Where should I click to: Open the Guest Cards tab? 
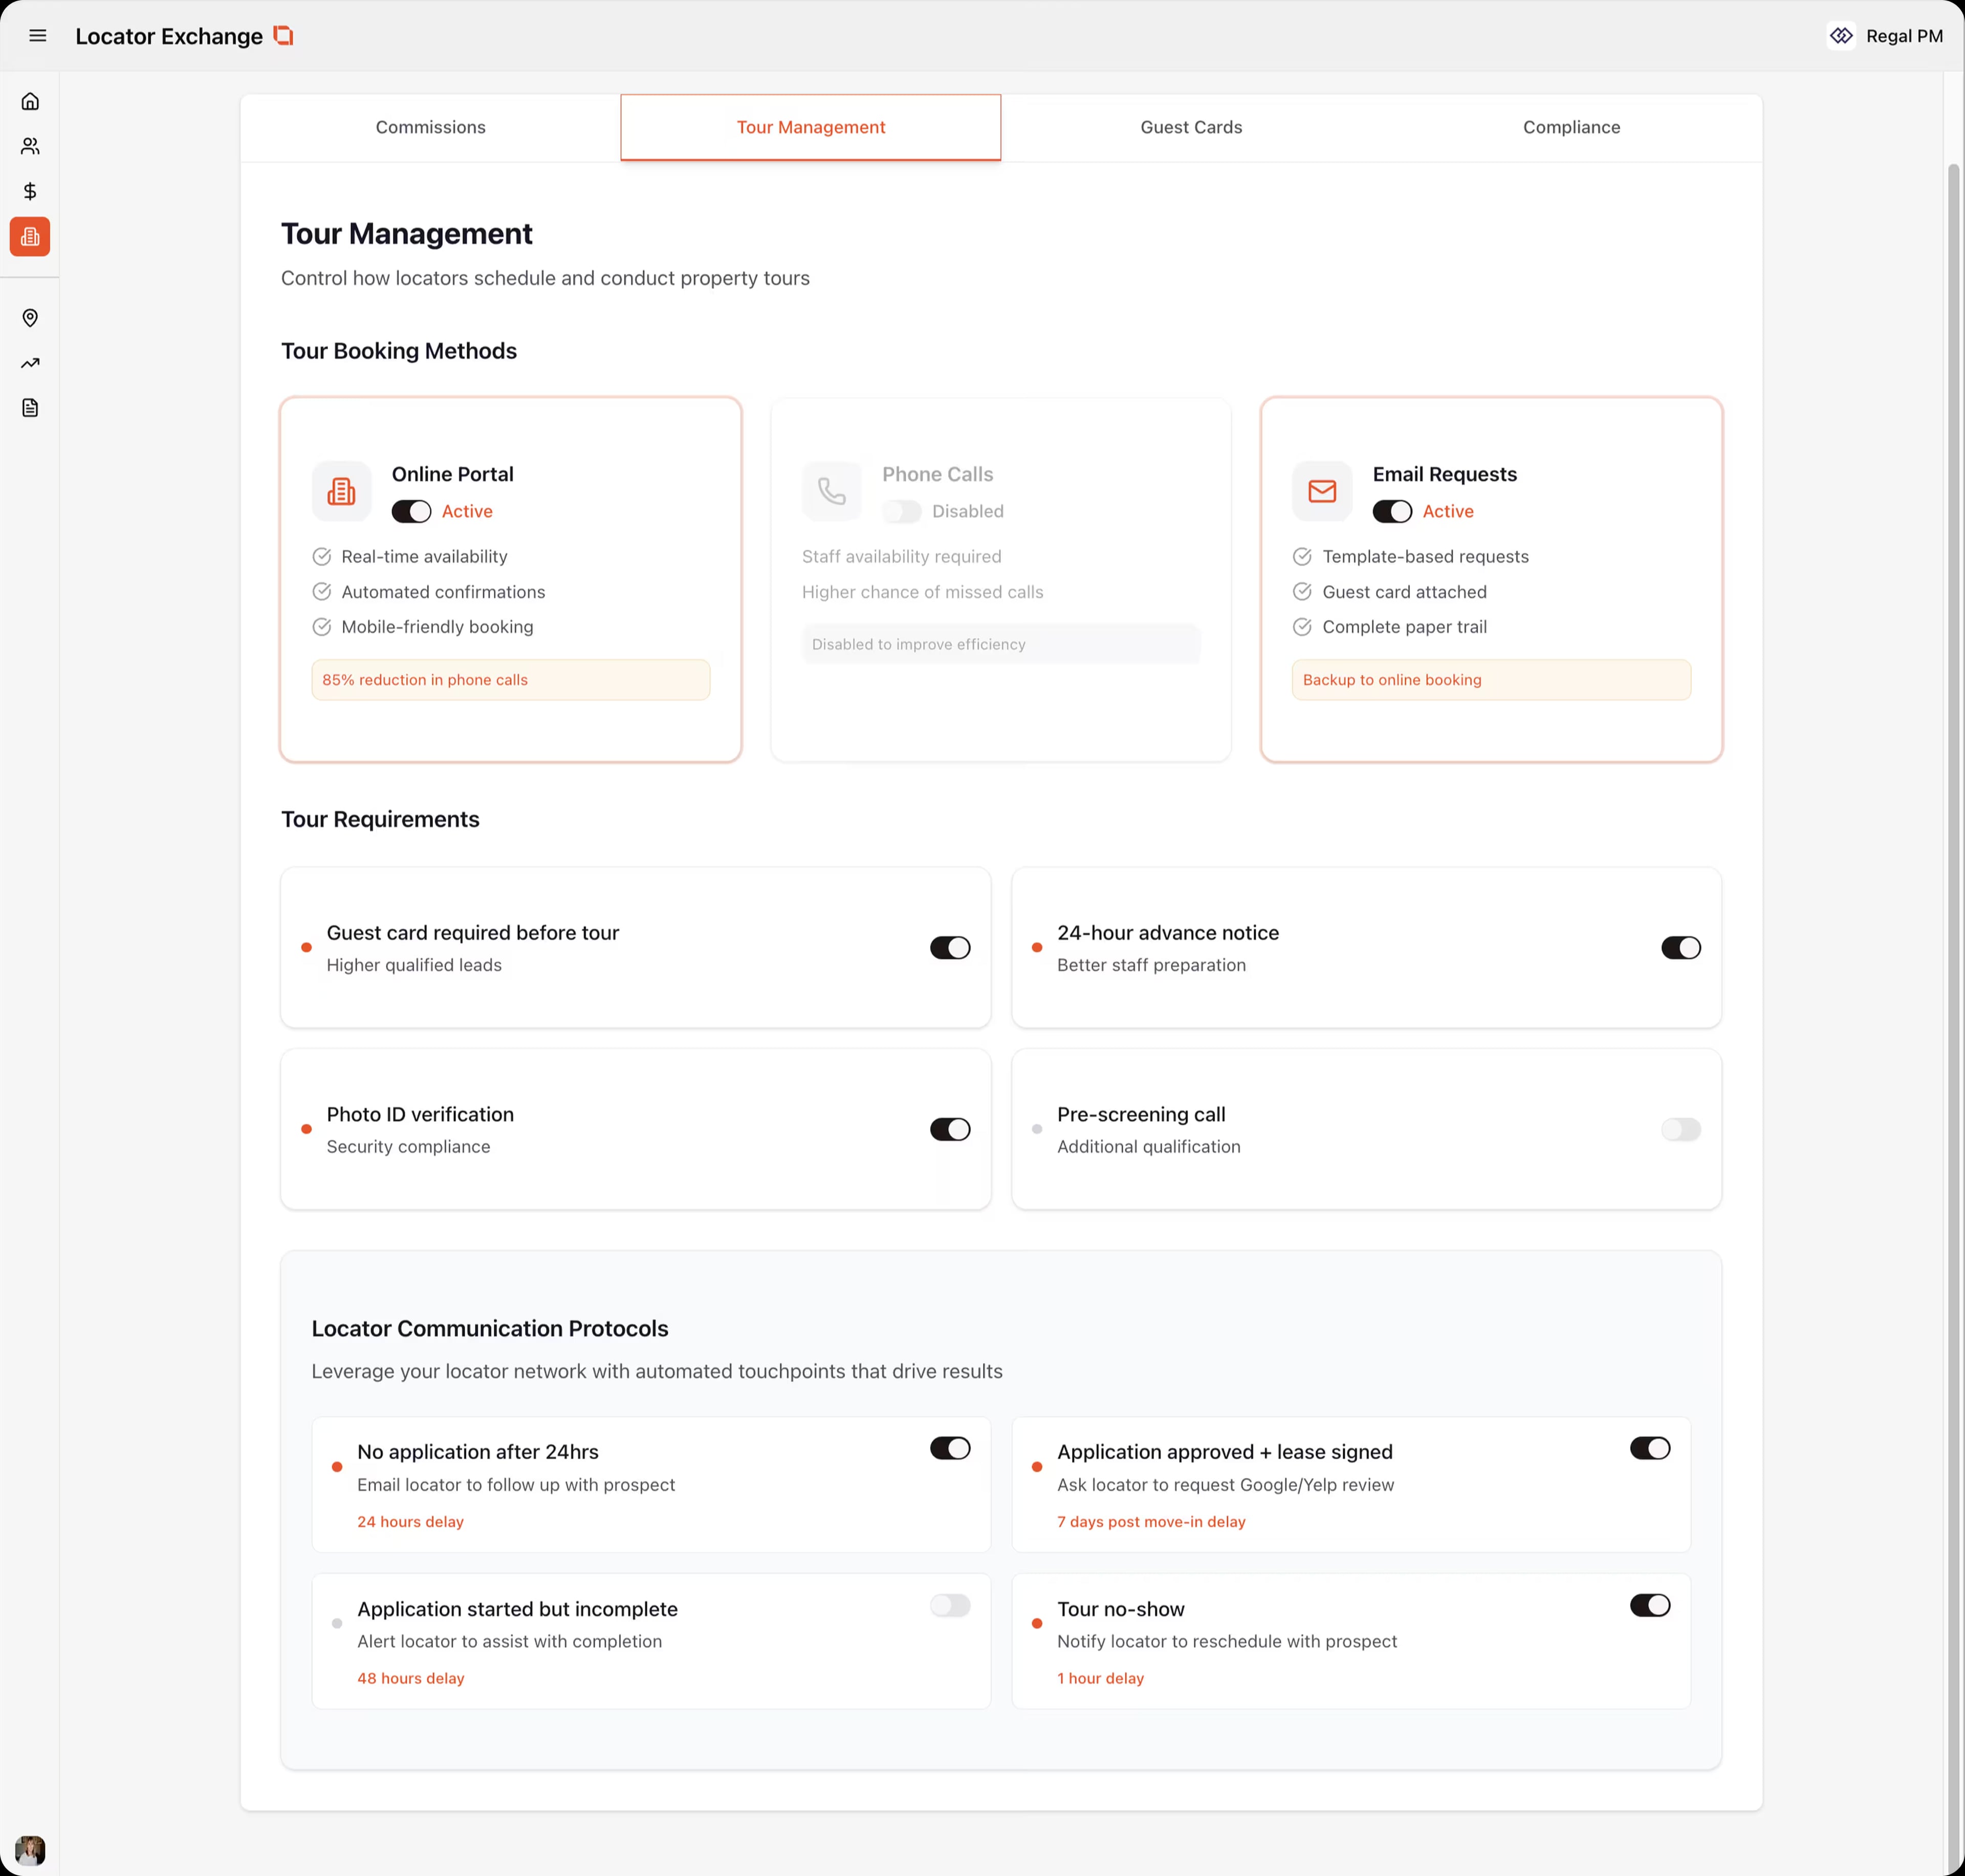1190,127
